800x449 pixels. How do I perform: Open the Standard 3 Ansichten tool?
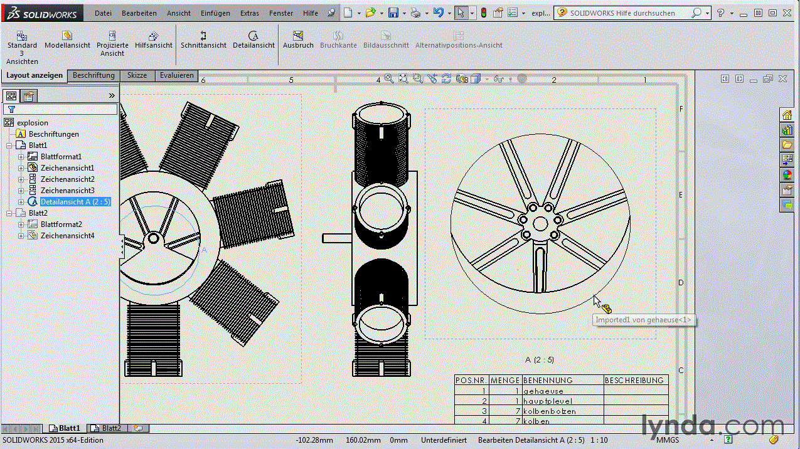point(22,48)
